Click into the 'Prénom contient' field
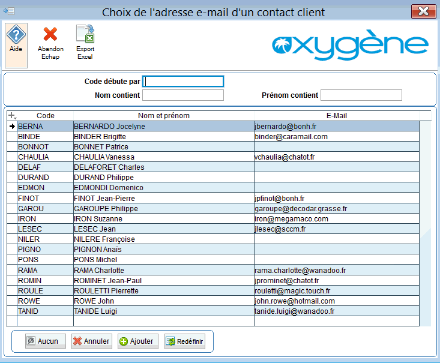The width and height of the screenshot is (440, 363). [x=361, y=95]
